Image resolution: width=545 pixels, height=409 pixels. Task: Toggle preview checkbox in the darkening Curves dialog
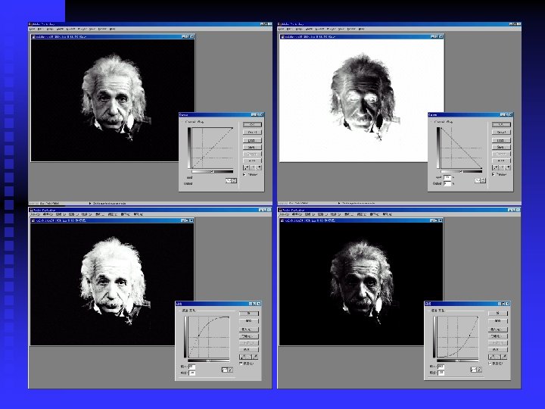(x=490, y=364)
